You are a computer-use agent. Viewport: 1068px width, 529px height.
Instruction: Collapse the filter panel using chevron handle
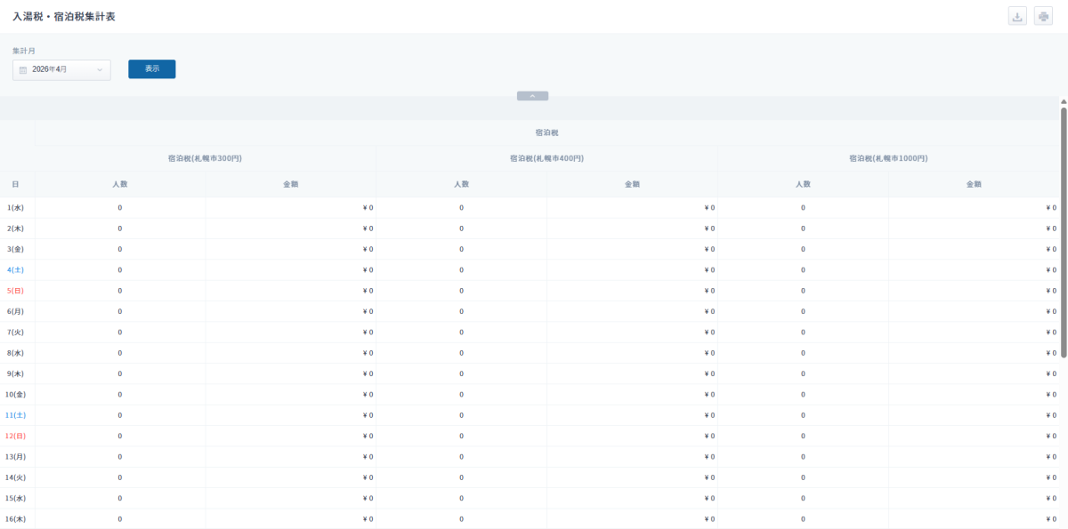tap(532, 96)
